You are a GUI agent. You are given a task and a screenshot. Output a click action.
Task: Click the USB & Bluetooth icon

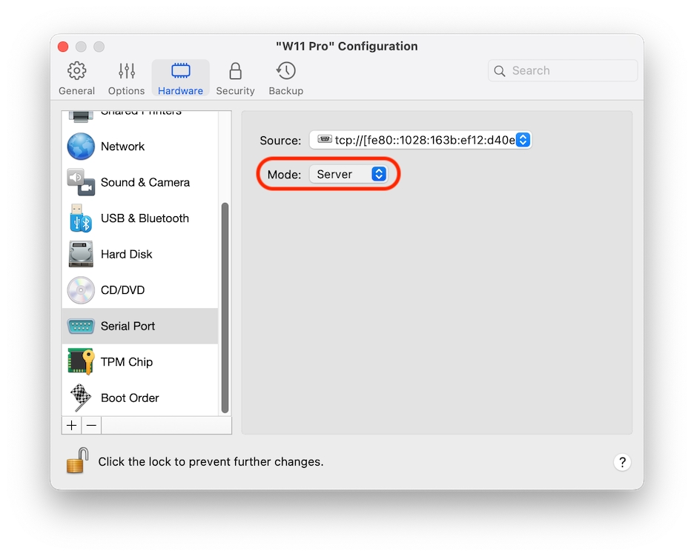point(81,218)
